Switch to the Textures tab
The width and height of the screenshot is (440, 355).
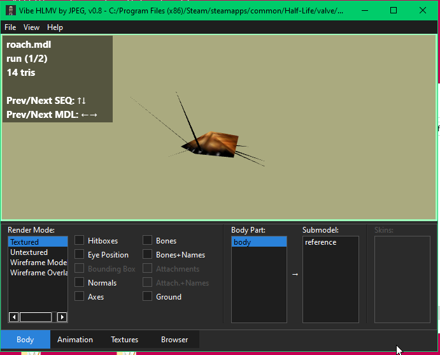pos(125,340)
